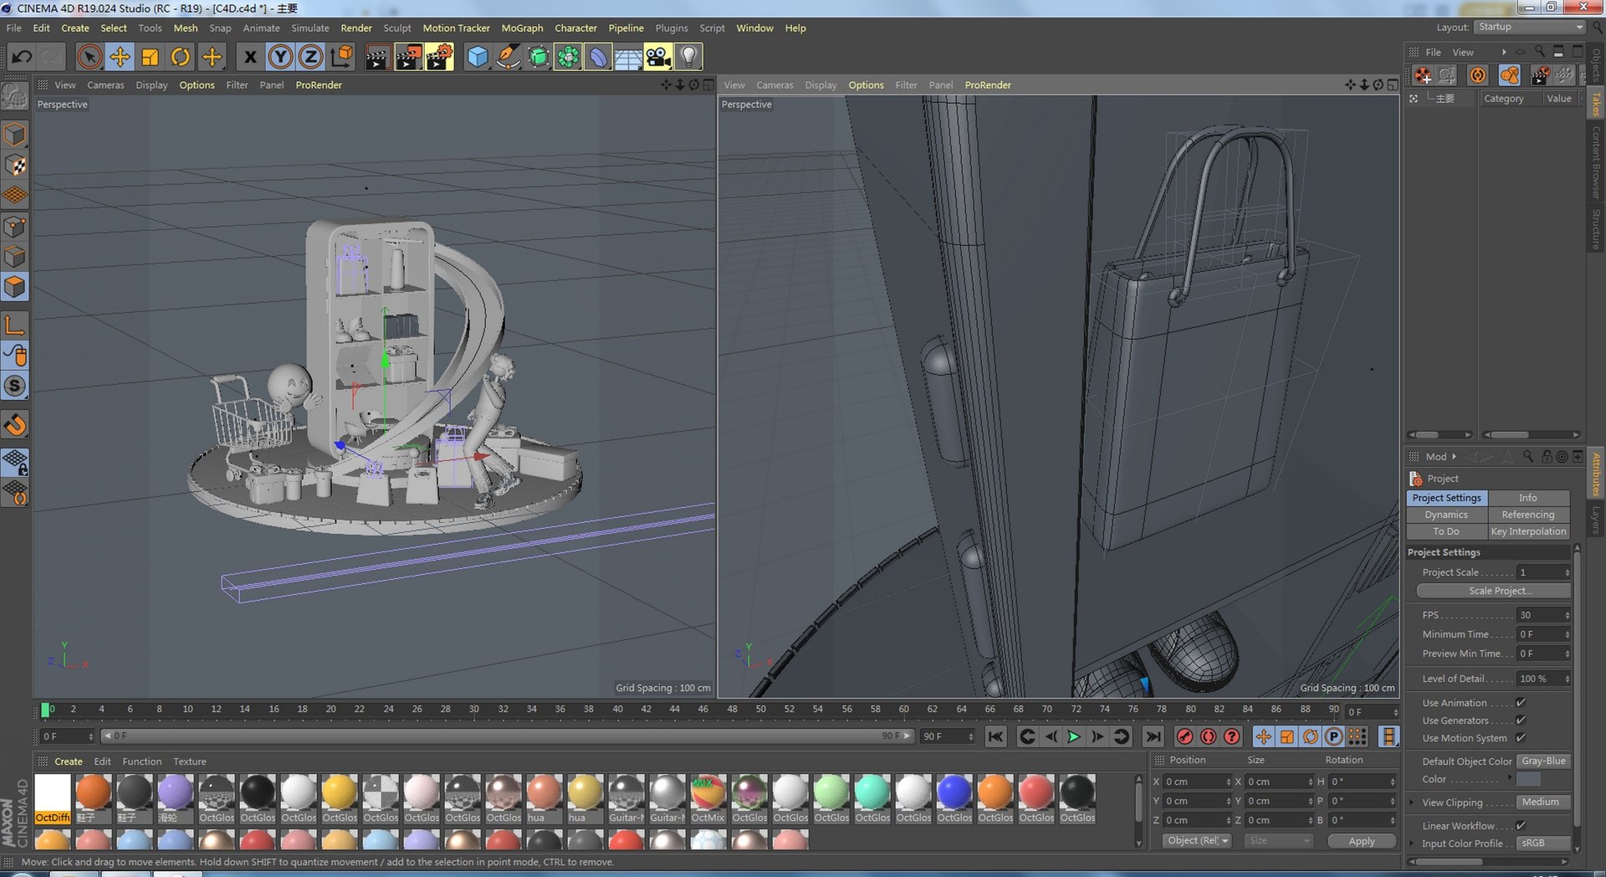Image resolution: width=1606 pixels, height=877 pixels.
Task: Click the Undo arrow icon
Action: pos(22,57)
